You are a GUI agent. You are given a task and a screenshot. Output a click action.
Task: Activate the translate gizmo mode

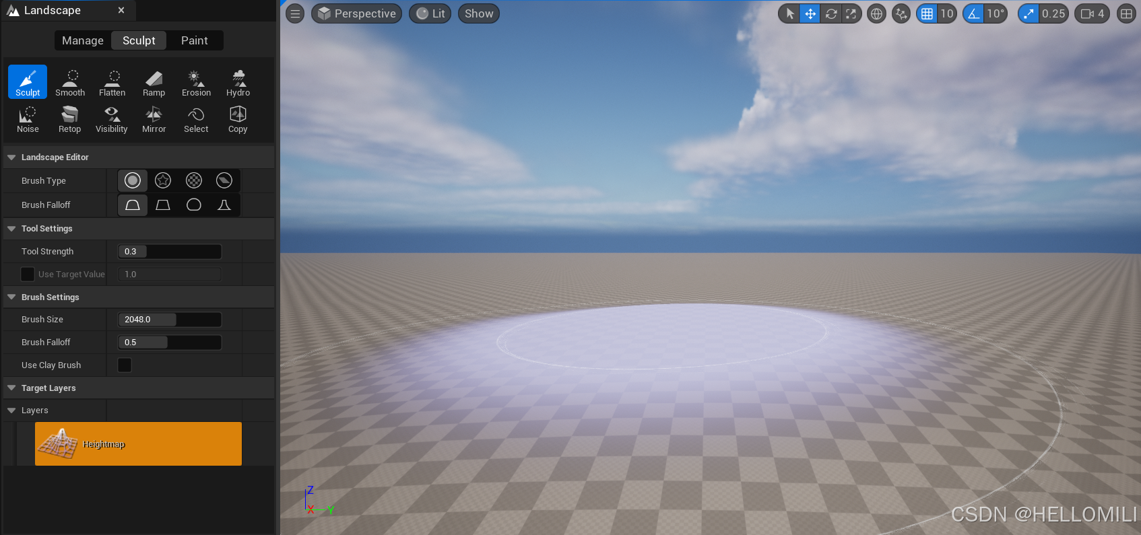click(810, 13)
